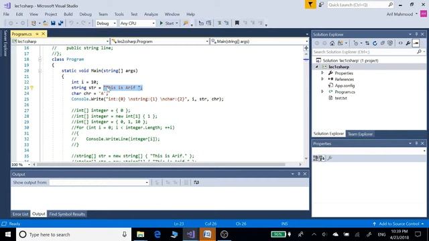Open Pending Changes Filter in Solution Explorer
This screenshot has height=241, width=429.
point(356,43)
